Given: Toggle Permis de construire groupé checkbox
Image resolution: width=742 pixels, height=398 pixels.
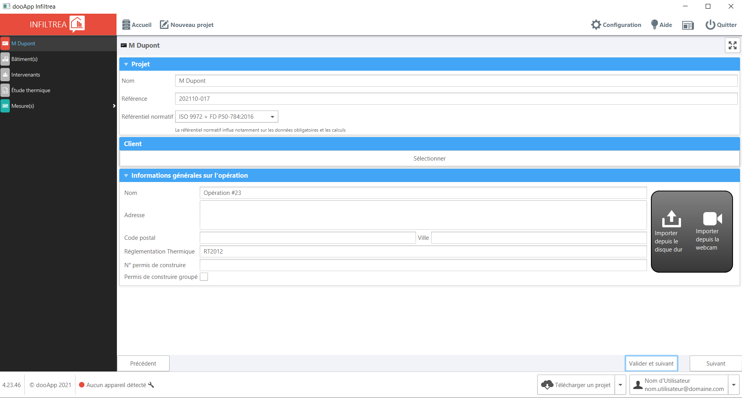Looking at the screenshot, I should tap(204, 277).
